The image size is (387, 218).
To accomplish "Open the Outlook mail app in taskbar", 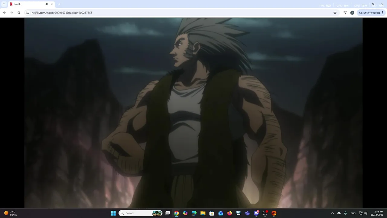I will coord(221,213).
